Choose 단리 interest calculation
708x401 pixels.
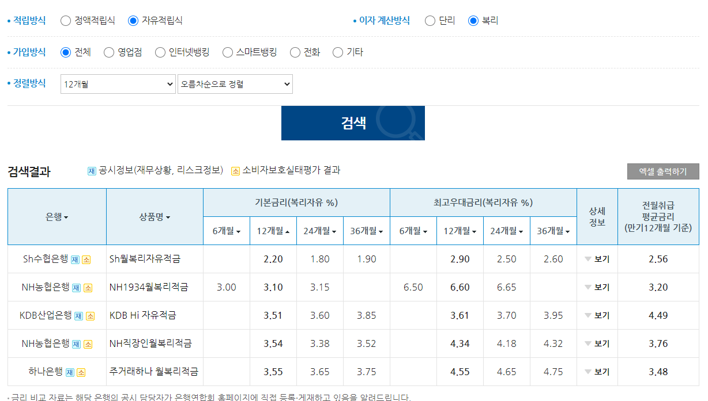(430, 21)
